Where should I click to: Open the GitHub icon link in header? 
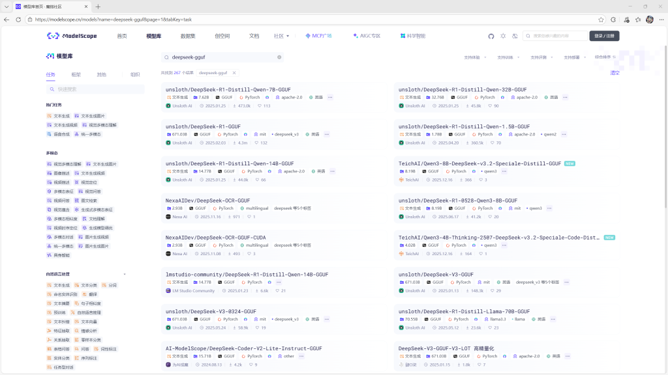point(491,36)
